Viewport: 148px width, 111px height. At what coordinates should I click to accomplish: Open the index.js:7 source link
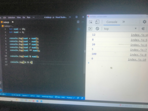(138, 50)
